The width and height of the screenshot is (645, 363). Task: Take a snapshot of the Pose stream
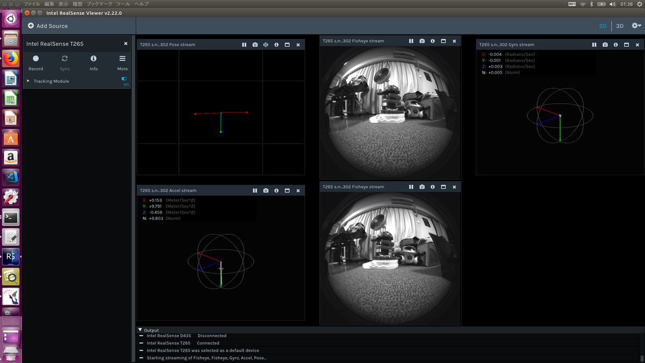point(255,45)
